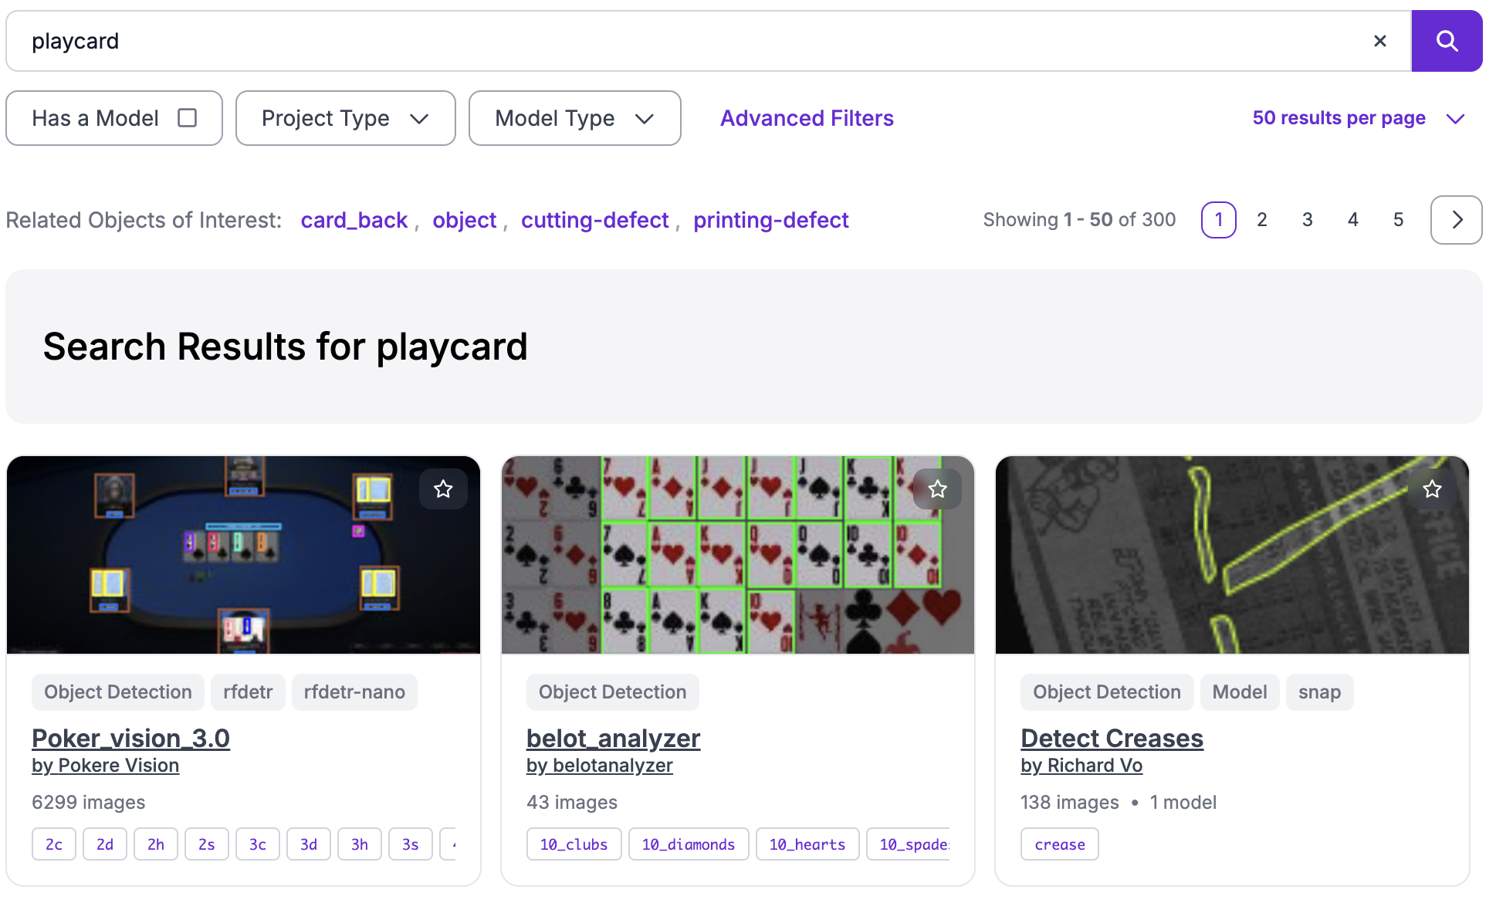Go to results page 2
The height and width of the screenshot is (903, 1496).
coord(1261,220)
